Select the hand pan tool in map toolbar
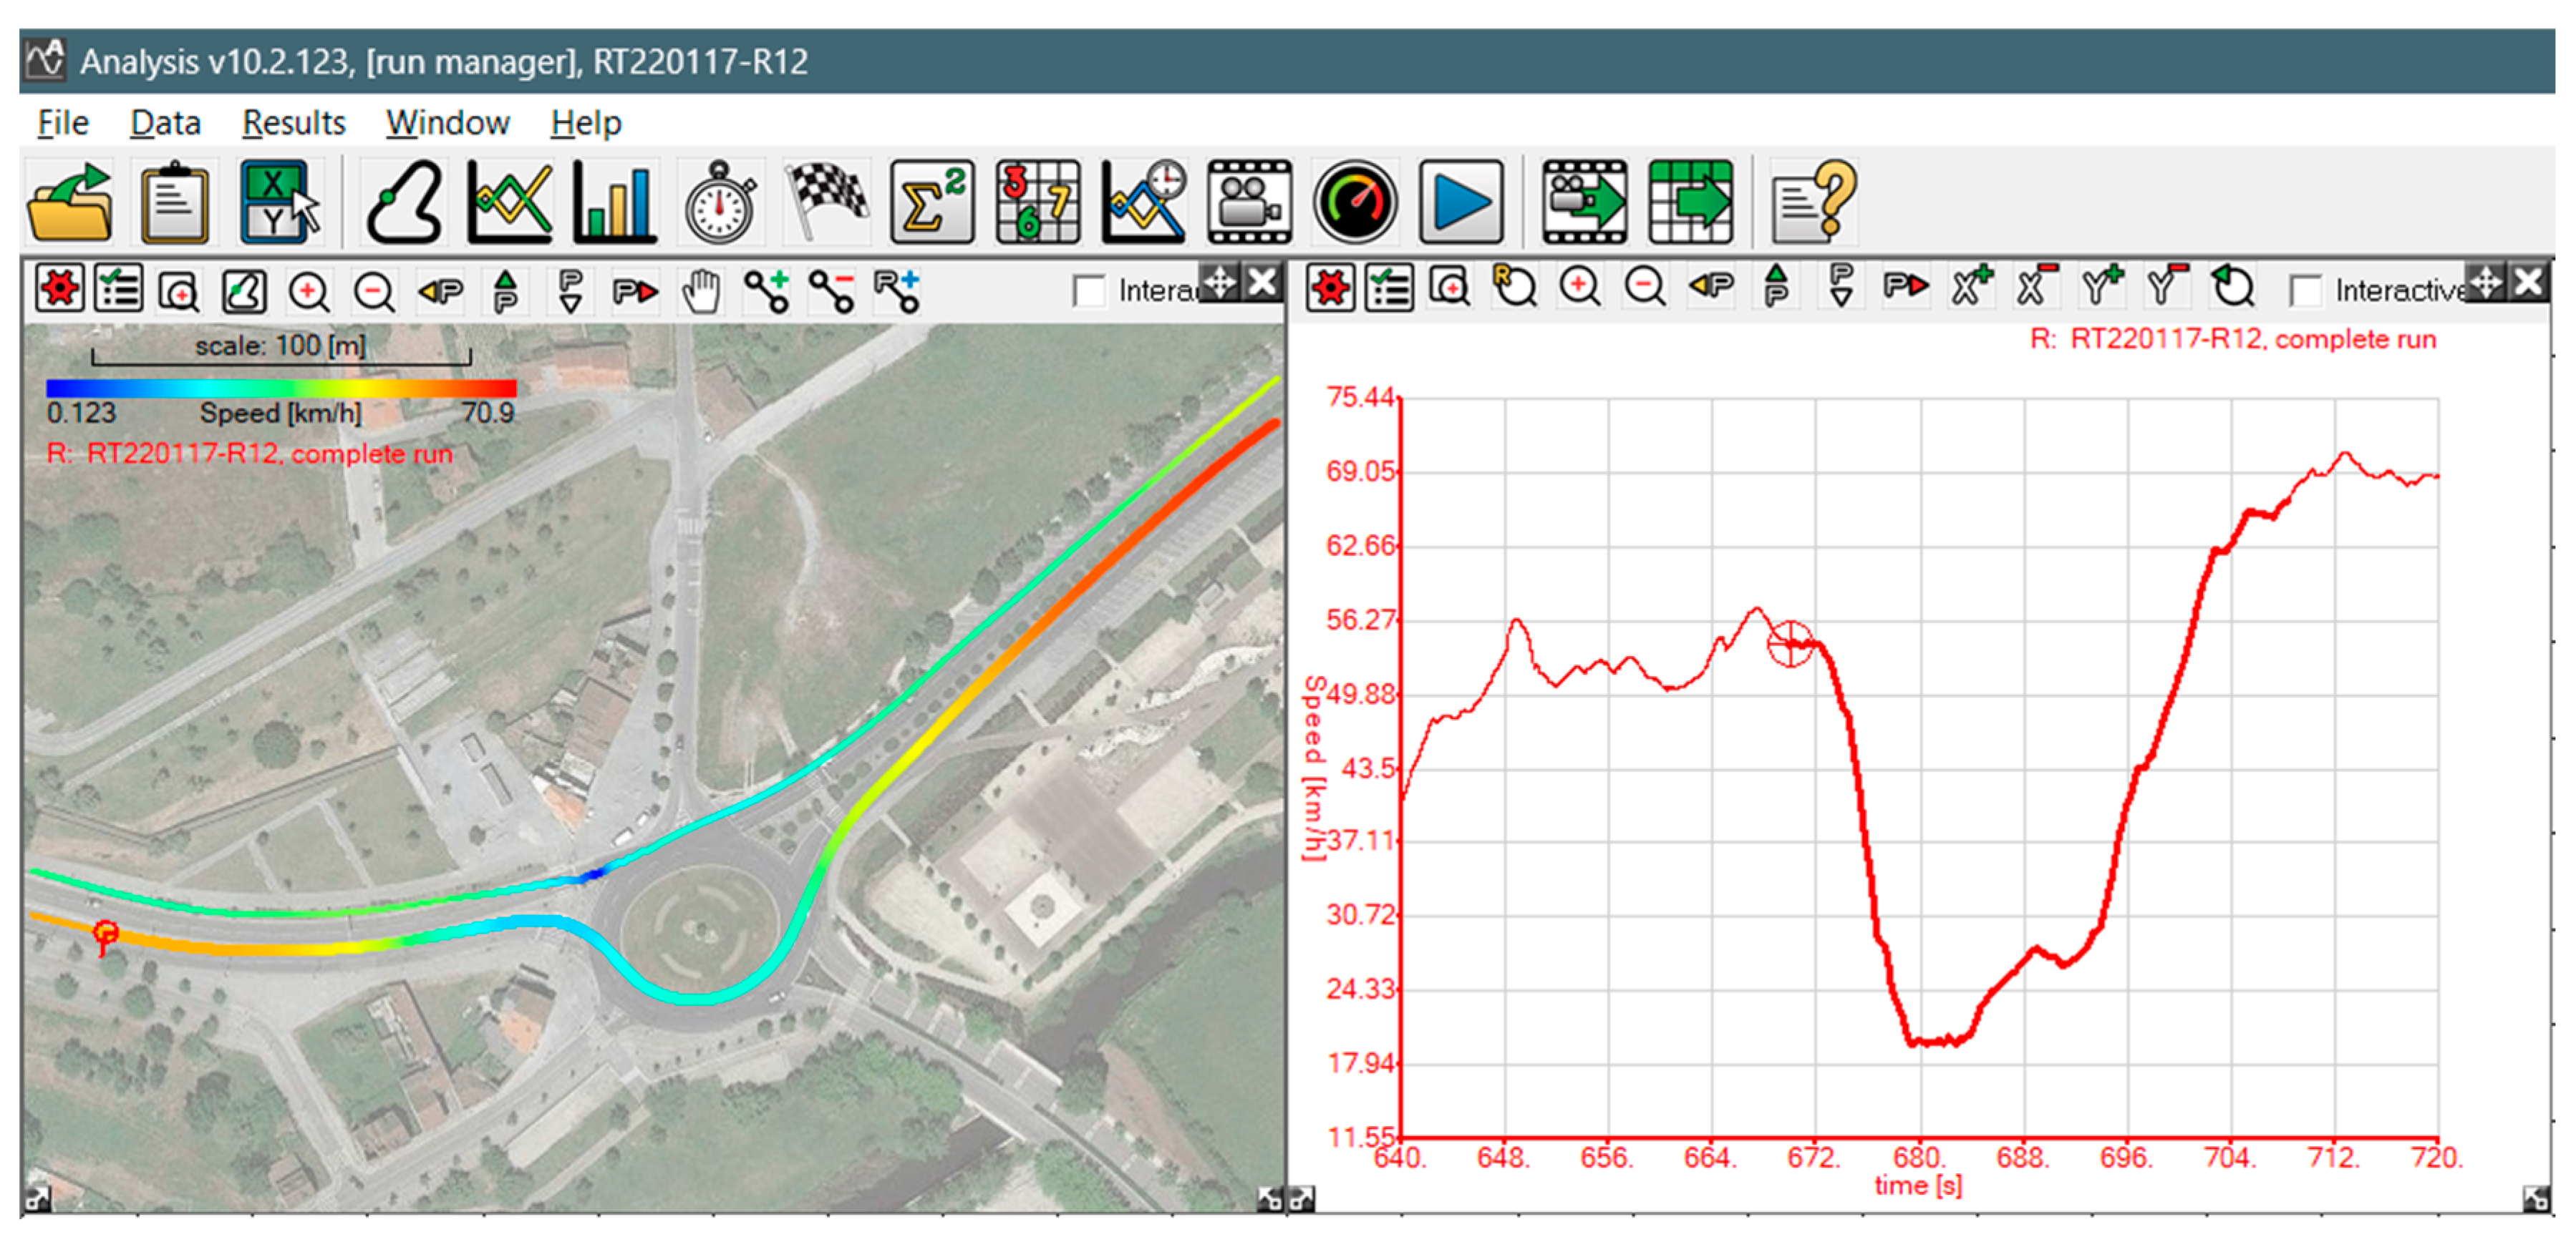 click(701, 290)
